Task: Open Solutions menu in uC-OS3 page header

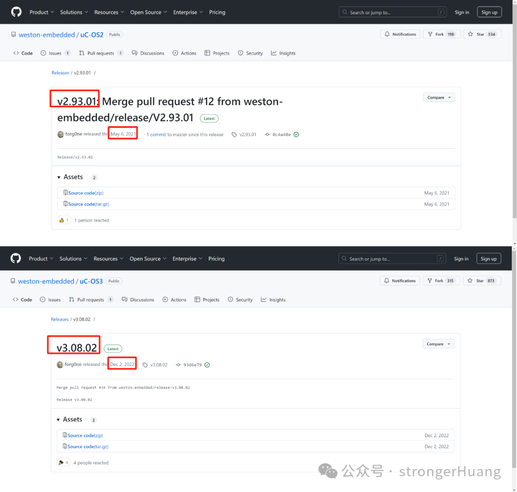Action: tap(73, 259)
